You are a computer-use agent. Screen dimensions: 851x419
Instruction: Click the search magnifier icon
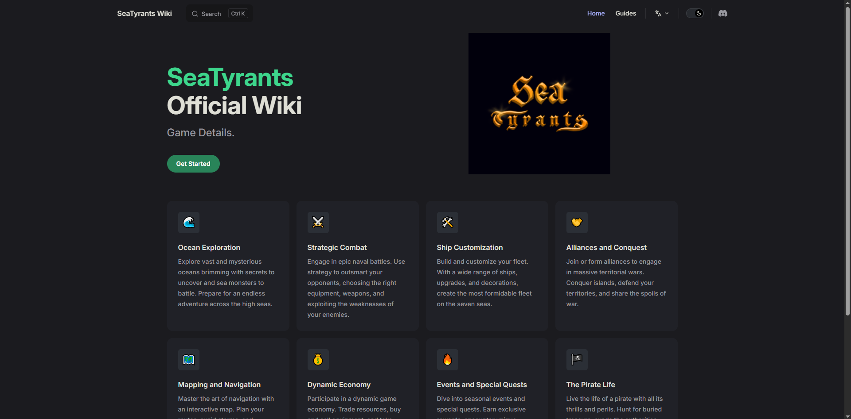click(x=195, y=14)
